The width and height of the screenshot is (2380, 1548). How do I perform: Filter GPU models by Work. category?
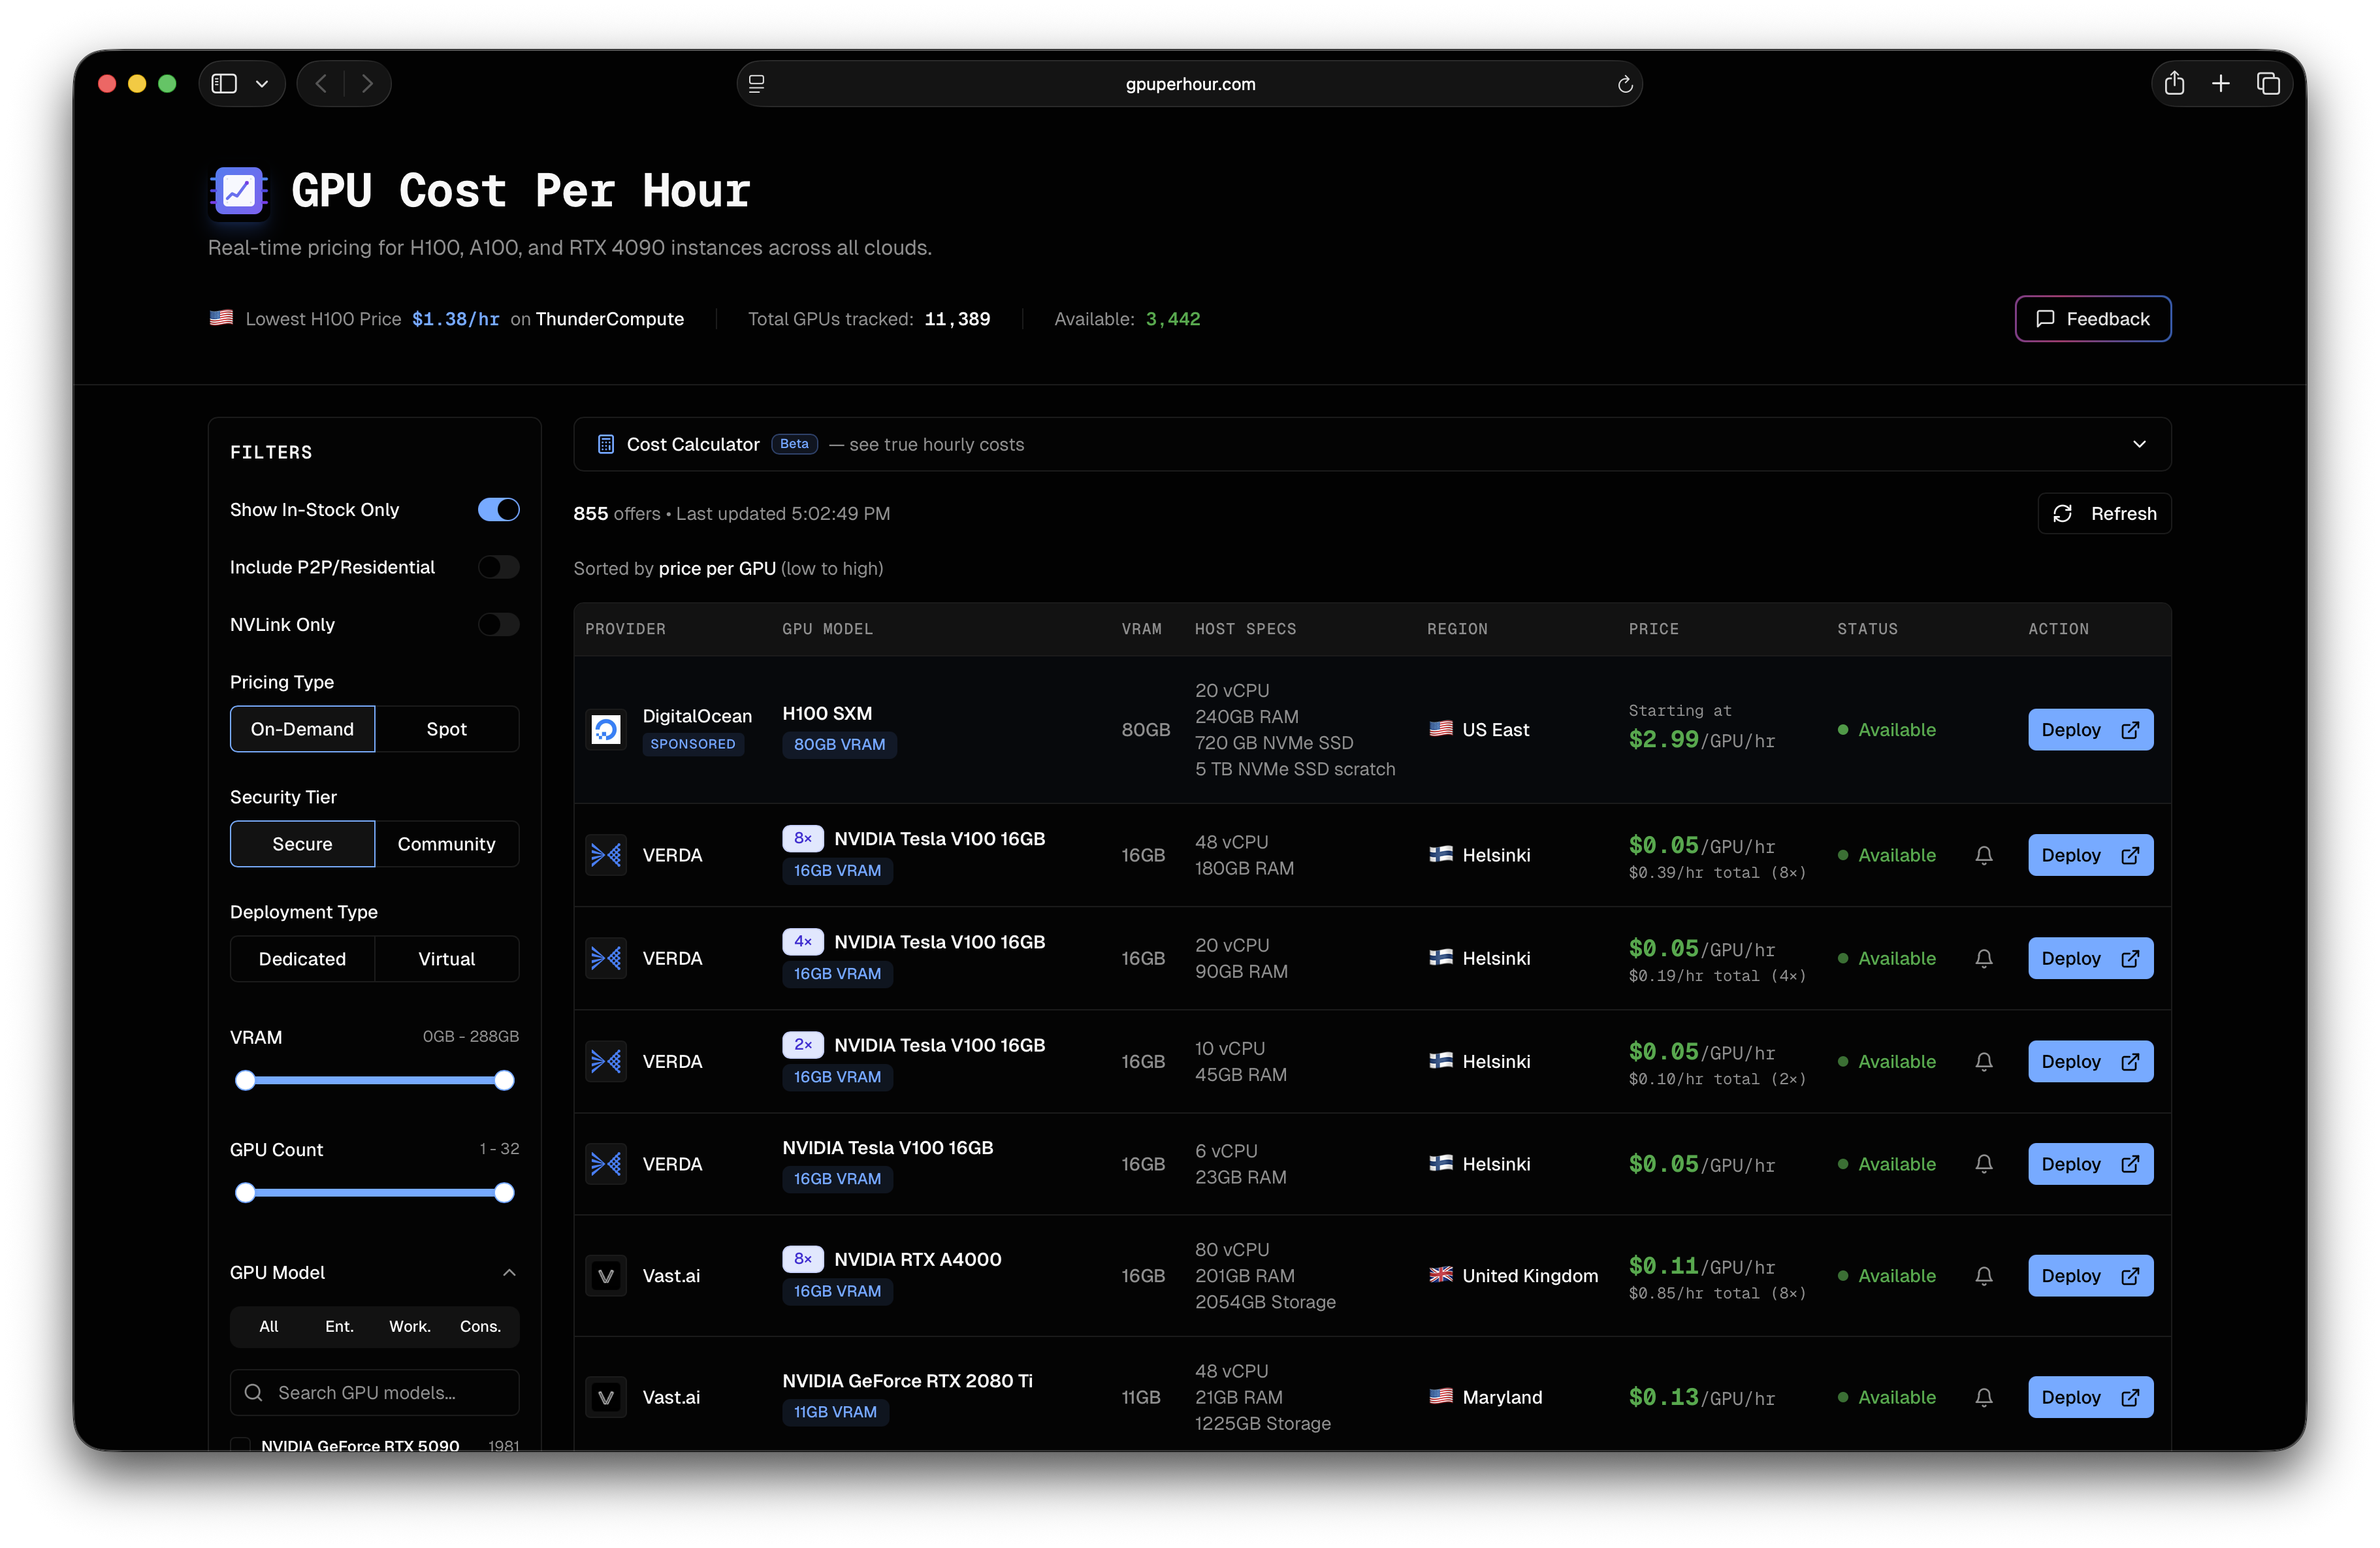coord(410,1327)
